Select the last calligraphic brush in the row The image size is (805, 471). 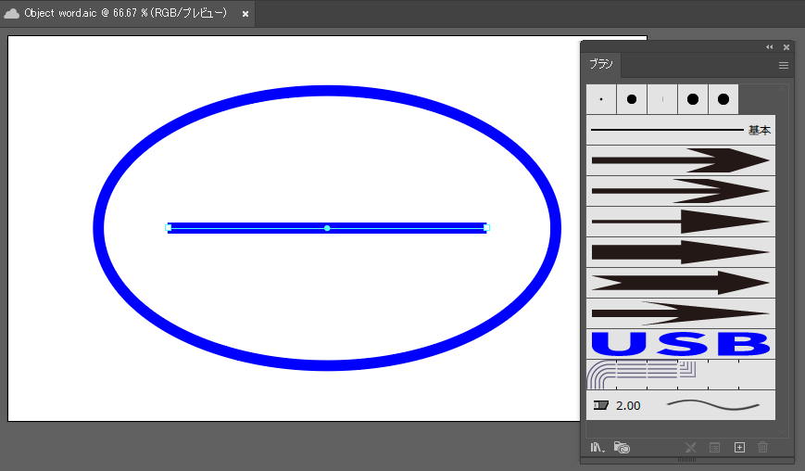pos(723,99)
